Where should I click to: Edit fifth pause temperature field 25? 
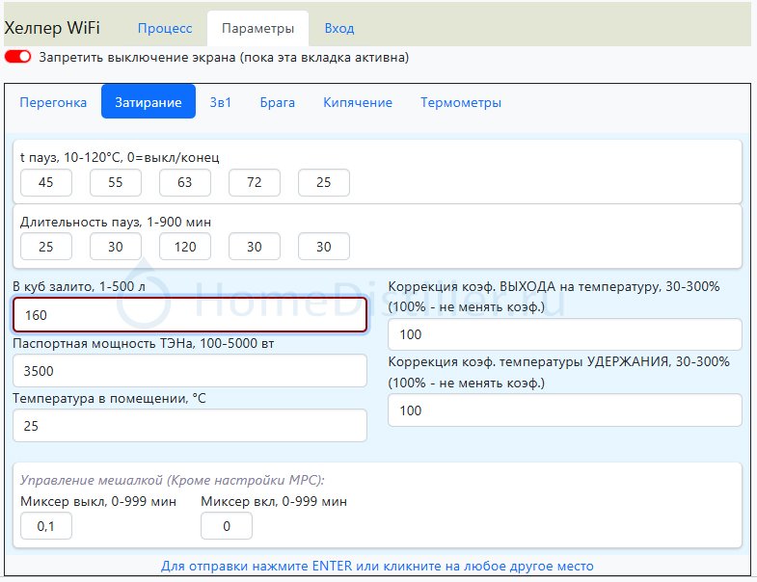point(324,182)
